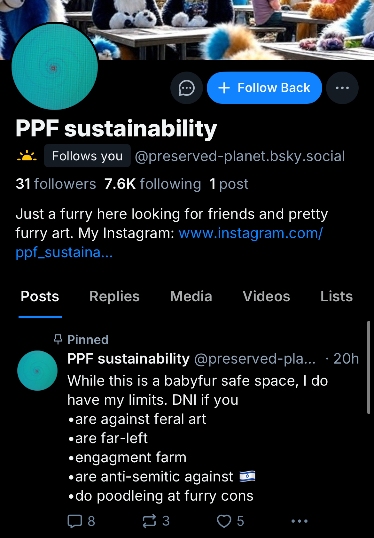
Task: Tap the large teal profile avatar
Action: click(x=55, y=67)
